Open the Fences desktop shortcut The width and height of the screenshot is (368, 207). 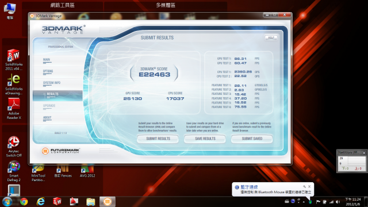point(63,171)
